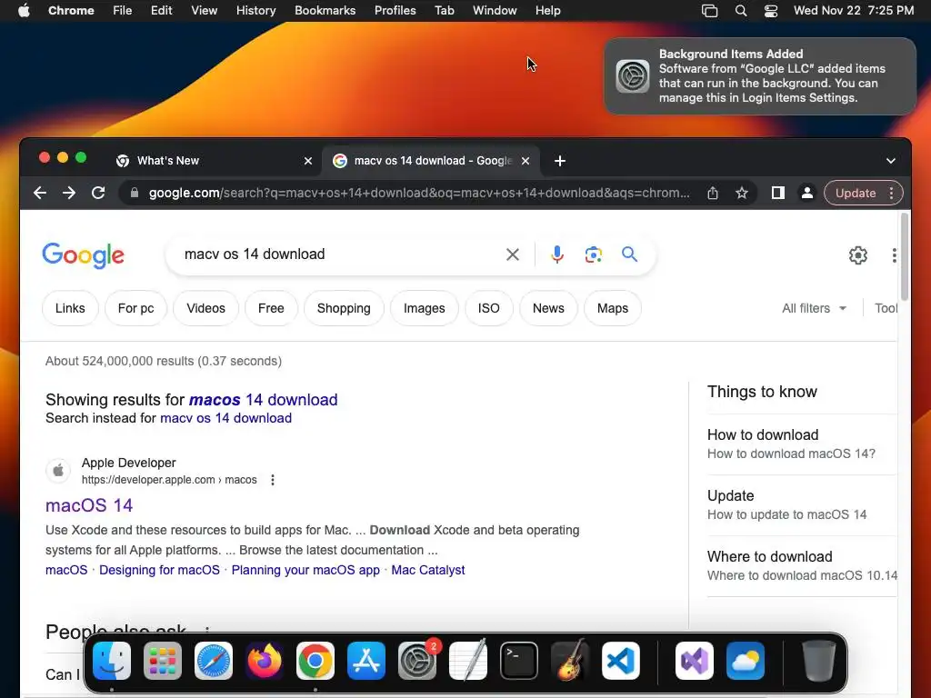Select the For pc filter chip

[135, 309]
